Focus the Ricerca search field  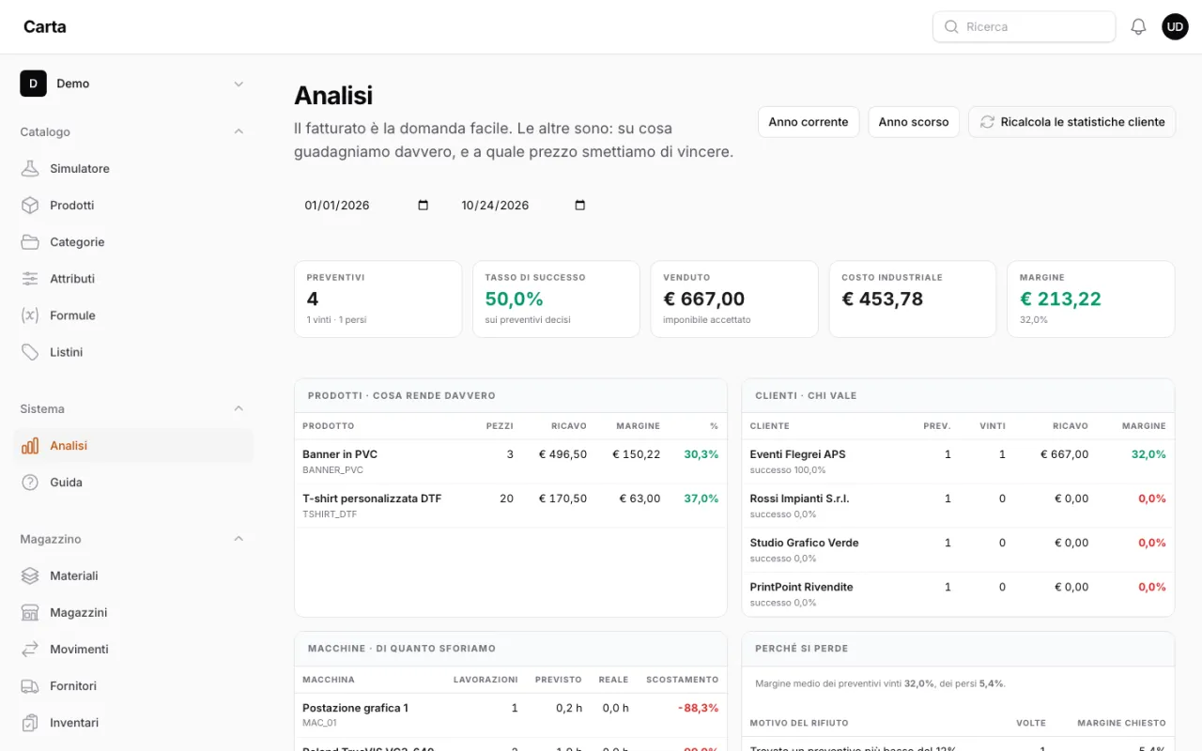1024,27
